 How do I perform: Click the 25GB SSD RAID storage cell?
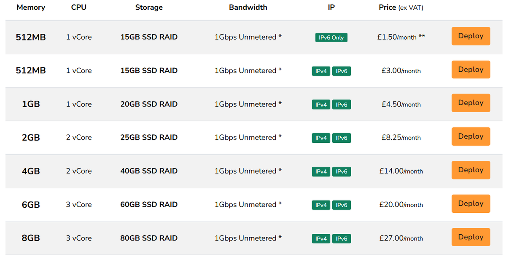(x=149, y=137)
